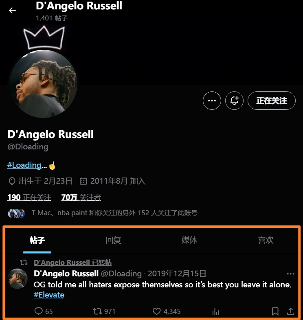
Task: Select the 帖子 tab
Action: tap(37, 240)
